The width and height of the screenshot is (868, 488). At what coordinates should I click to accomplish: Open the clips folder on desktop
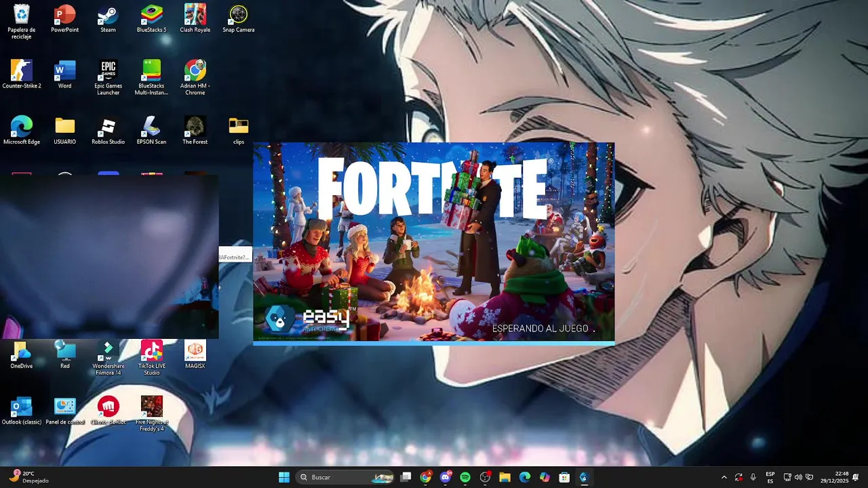click(238, 130)
